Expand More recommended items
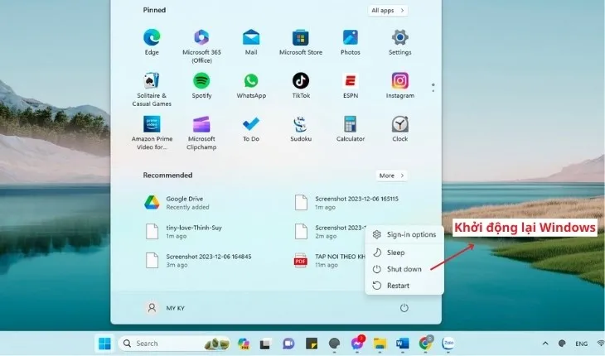The height and width of the screenshot is (356, 605). pos(390,176)
